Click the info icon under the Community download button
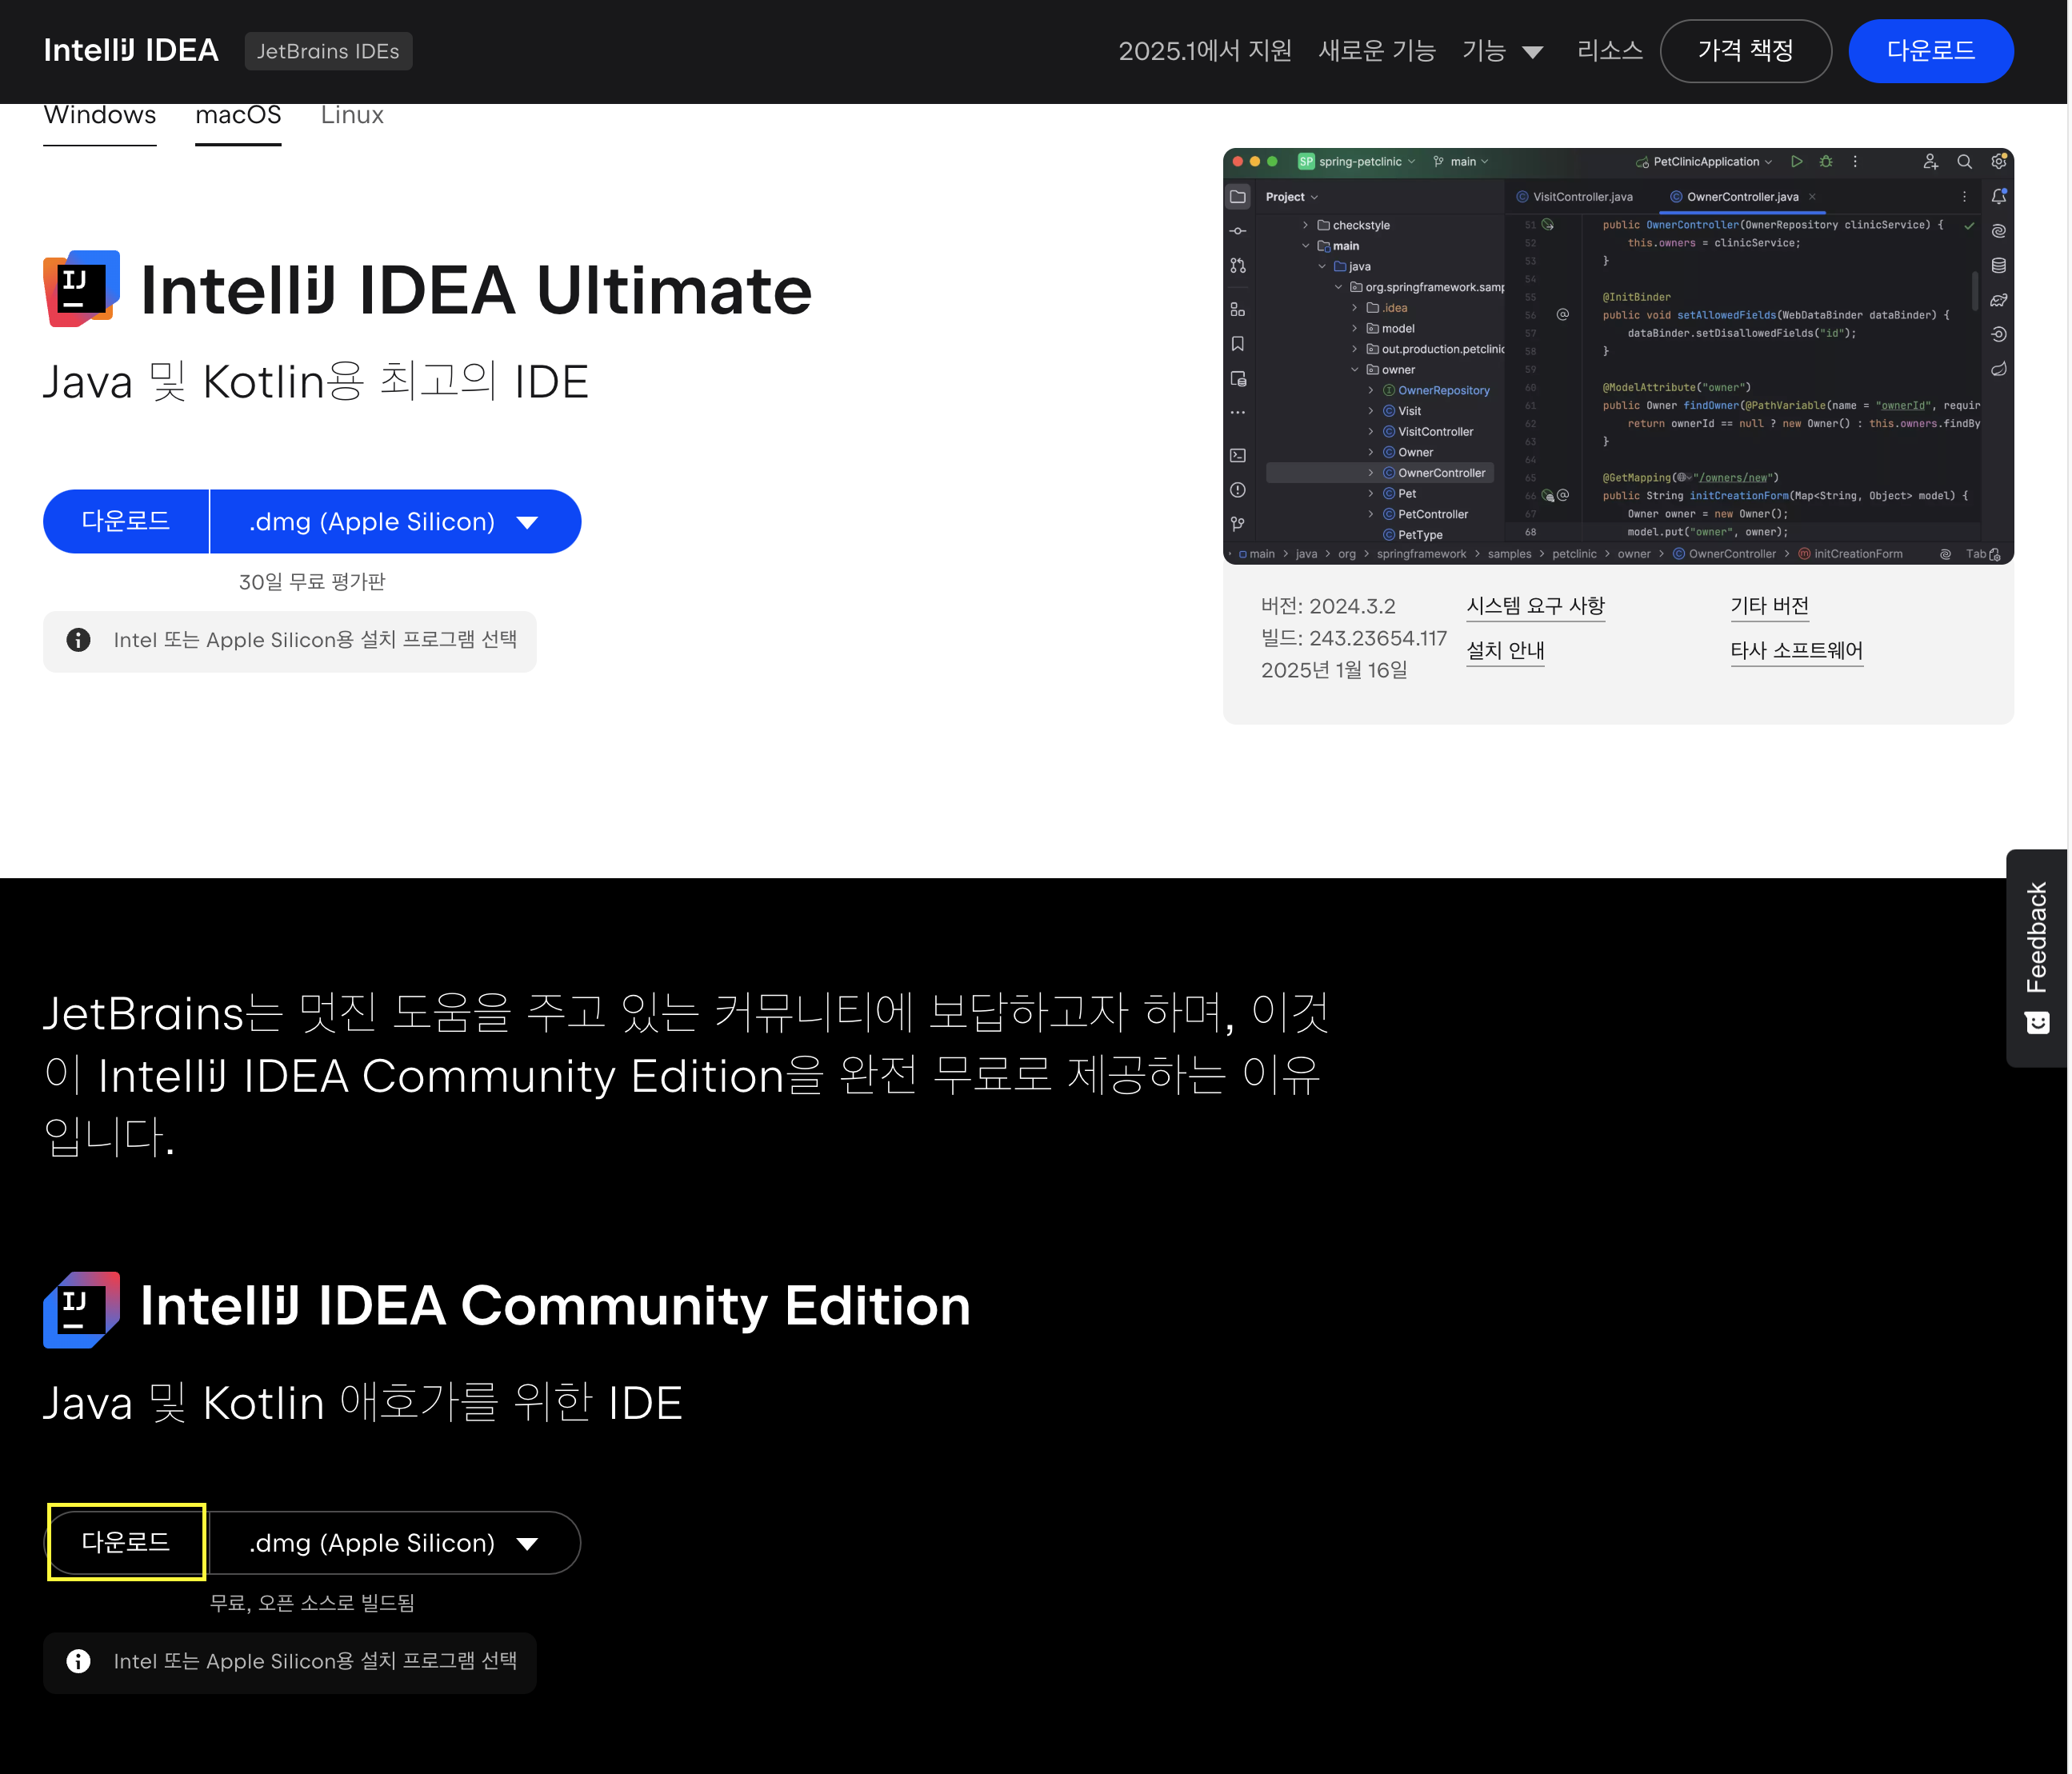 78,1661
